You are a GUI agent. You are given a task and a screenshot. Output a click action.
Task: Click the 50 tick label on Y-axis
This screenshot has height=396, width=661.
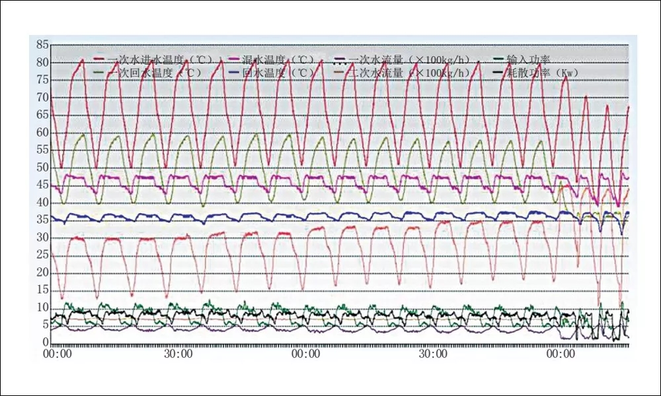click(x=42, y=168)
